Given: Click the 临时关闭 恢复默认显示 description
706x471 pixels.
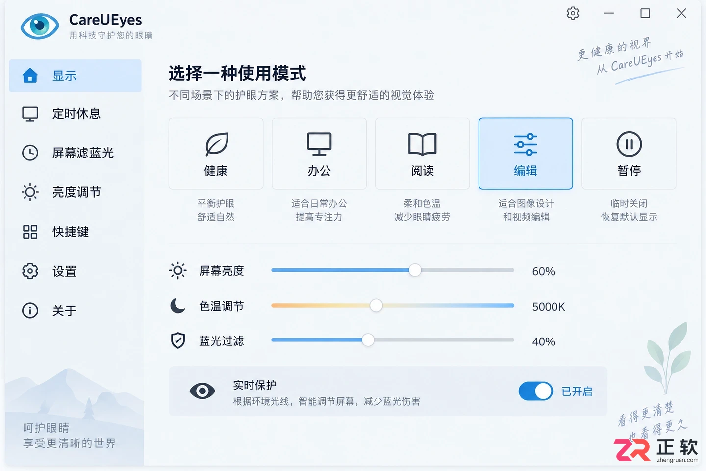Looking at the screenshot, I should [629, 210].
